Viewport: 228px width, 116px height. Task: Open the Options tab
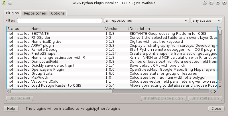[58, 13]
